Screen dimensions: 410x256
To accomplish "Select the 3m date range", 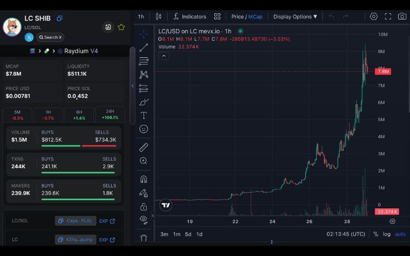I will [164, 234].
